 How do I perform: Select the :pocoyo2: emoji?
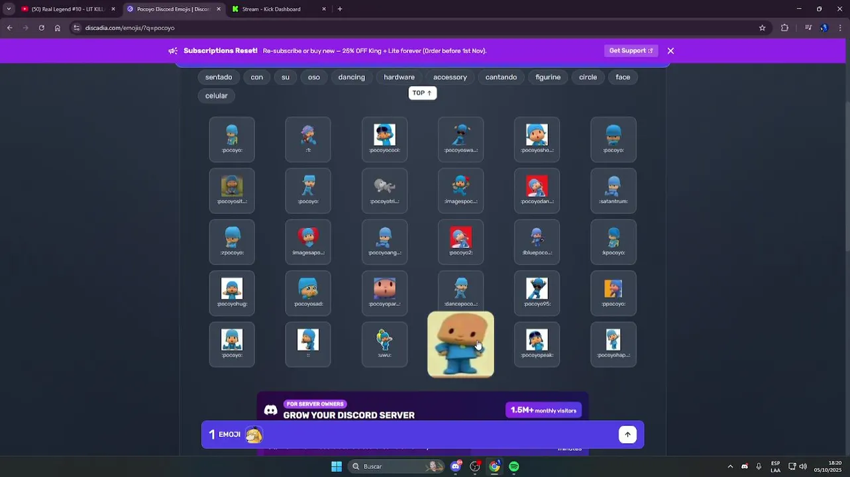460,242
